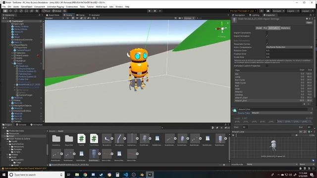Click the Open button in Inspector
The width and height of the screenshot is (317, 178).
[309, 23]
